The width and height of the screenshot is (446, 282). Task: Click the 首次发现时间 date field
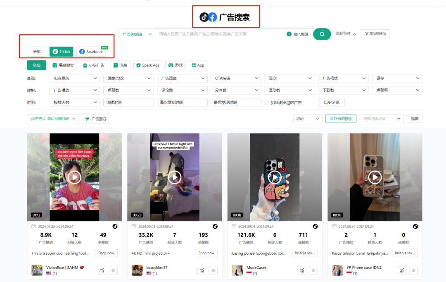tap(182, 102)
